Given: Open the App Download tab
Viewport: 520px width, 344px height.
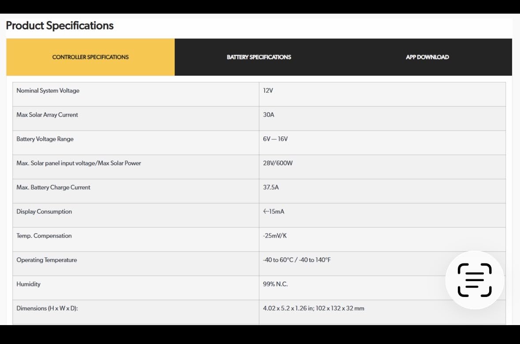Looking at the screenshot, I should coord(427,57).
